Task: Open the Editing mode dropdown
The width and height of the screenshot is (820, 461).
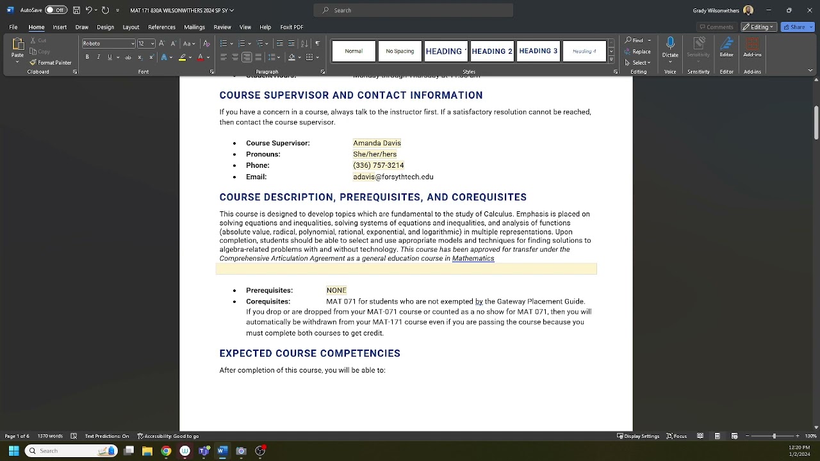Action: (x=759, y=27)
